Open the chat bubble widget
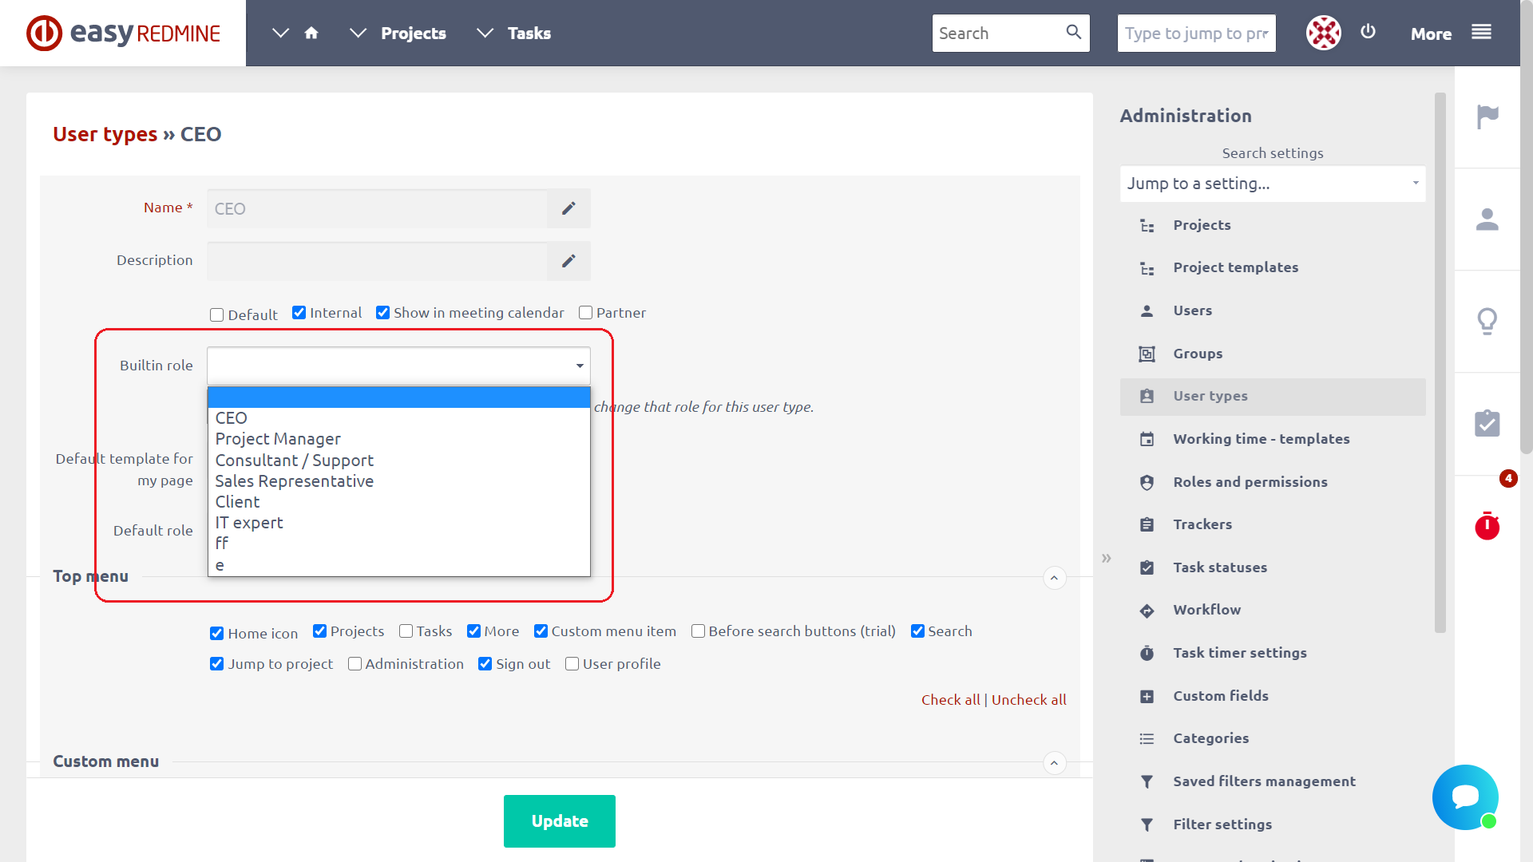The width and height of the screenshot is (1533, 862). (1464, 797)
